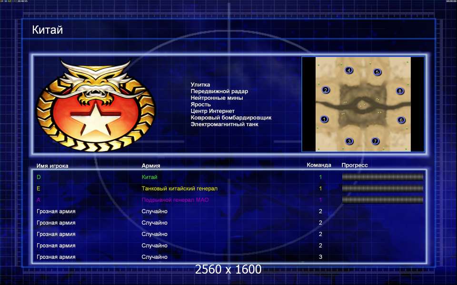Click the loading progress bar for player E
Viewport: 457px width, 285px height.
pos(382,188)
